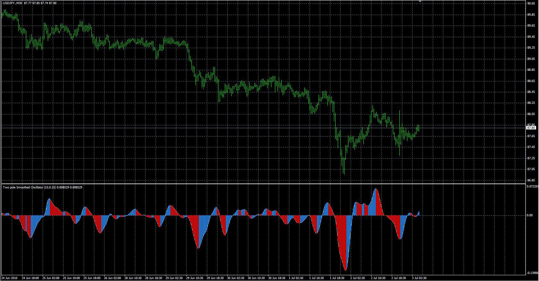Click the 87.65 price axis label
This screenshot has width=539, height=281.
pos(531,136)
